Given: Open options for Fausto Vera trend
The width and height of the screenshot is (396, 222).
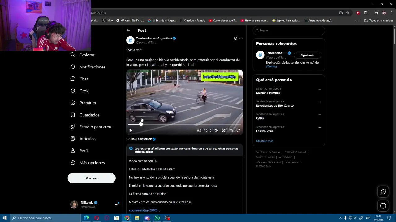Looking at the screenshot, I should pyautogui.click(x=319, y=127).
